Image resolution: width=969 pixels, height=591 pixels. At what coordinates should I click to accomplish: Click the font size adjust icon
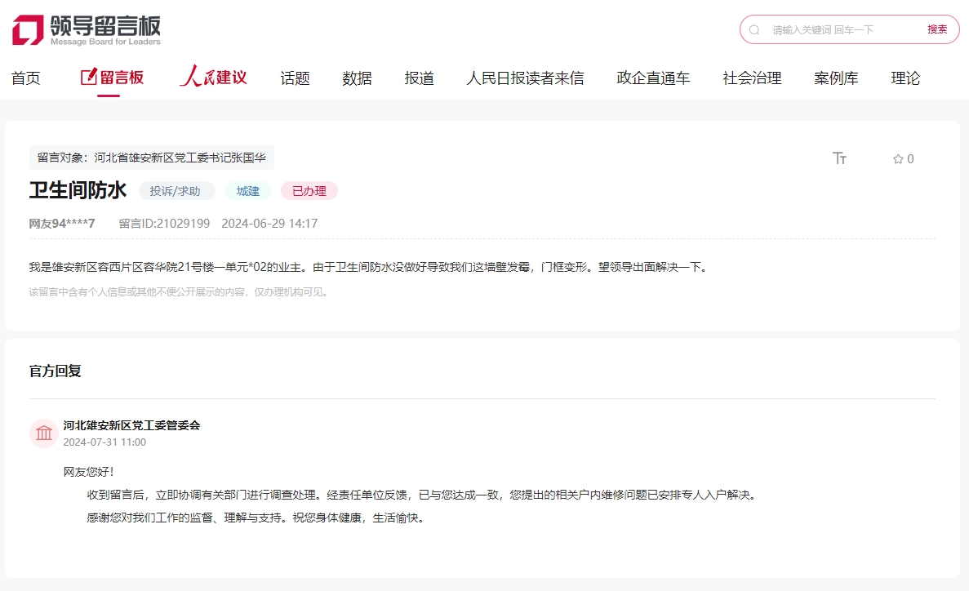coord(839,158)
